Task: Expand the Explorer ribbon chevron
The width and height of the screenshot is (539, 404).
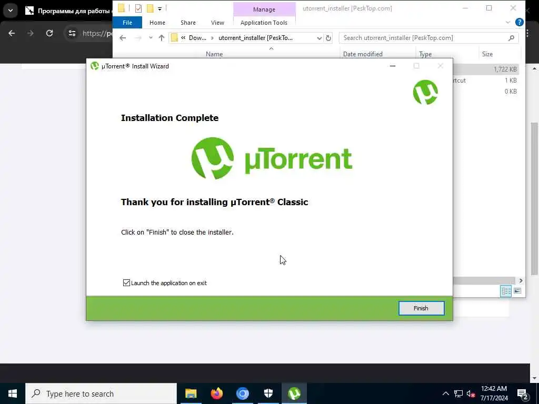Action: point(508,23)
